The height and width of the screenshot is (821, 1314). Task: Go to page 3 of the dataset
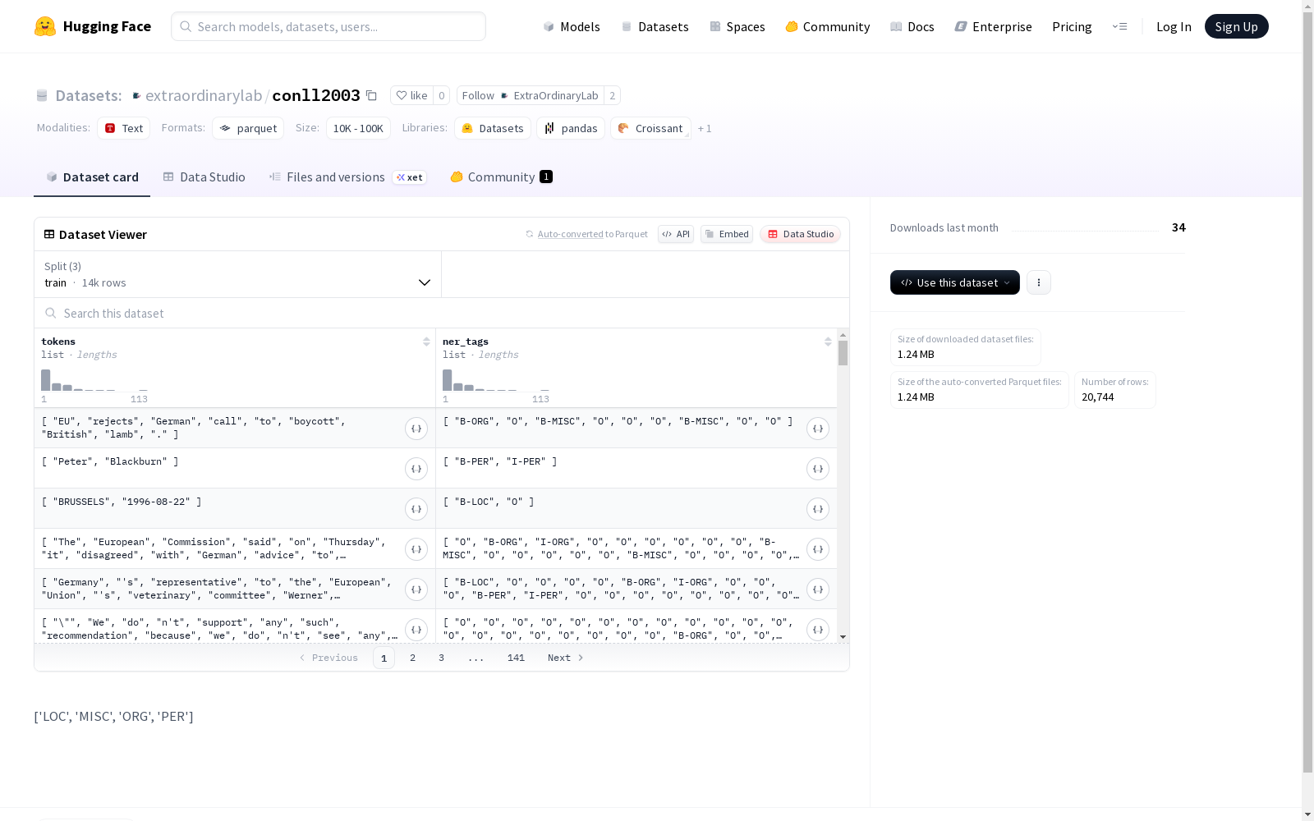coord(441,658)
